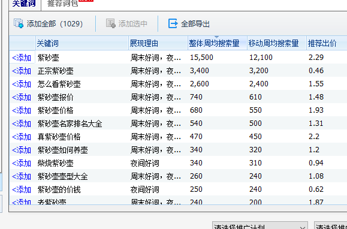Click the recommended bid 1.08
The height and width of the screenshot is (229, 347).
(x=316, y=176)
